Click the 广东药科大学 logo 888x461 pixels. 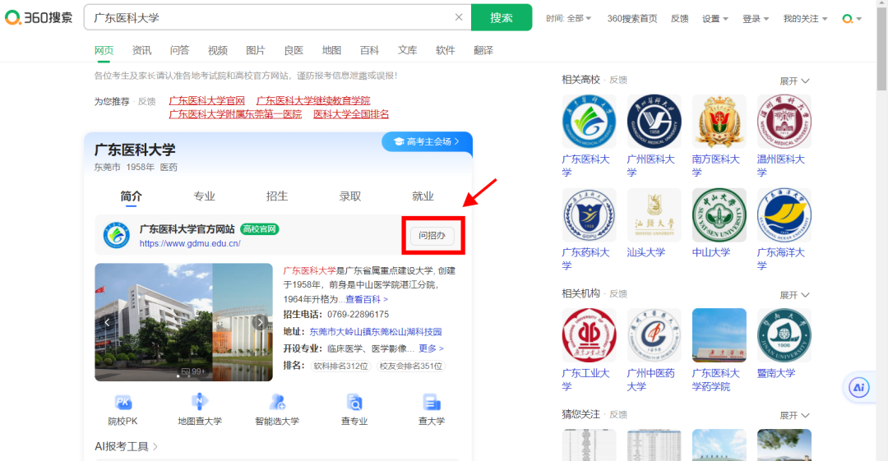pos(589,215)
